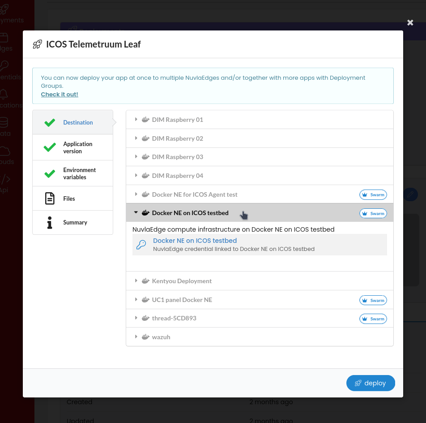426x423 pixels.
Task: Expand thread-5CD893 arrow
Action: (136, 318)
